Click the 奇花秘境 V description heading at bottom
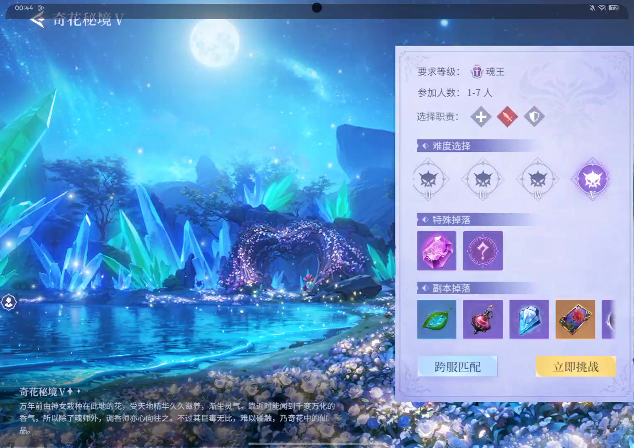This screenshot has height=448, width=634. (43, 392)
